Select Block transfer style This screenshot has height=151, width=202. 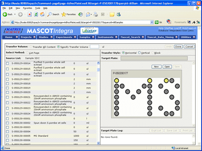[153, 53]
